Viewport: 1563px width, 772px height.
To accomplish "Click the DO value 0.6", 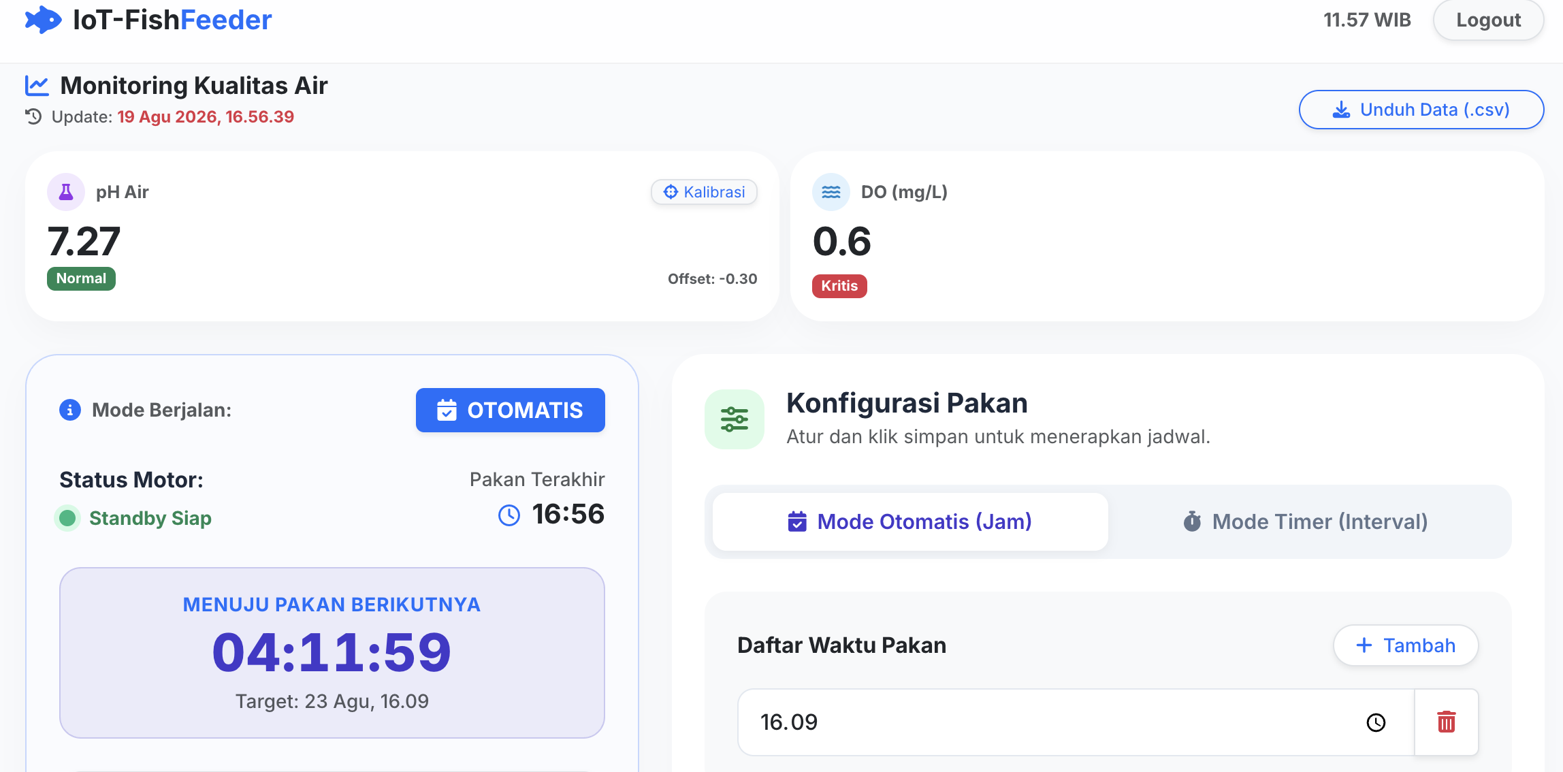I will [x=842, y=242].
